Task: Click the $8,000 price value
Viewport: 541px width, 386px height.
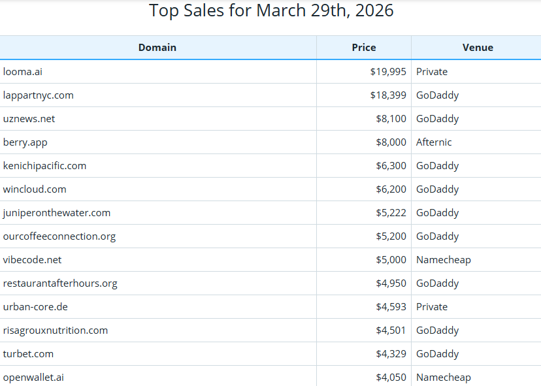Action: (391, 142)
